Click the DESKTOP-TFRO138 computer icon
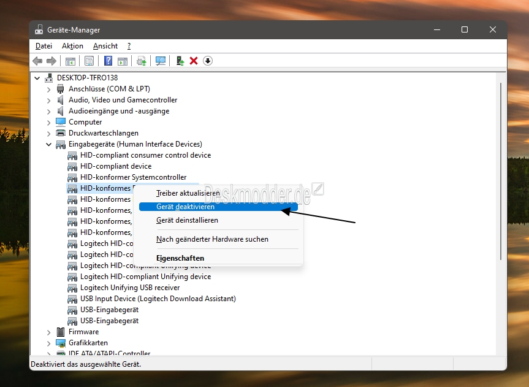The image size is (529, 387). tap(49, 78)
